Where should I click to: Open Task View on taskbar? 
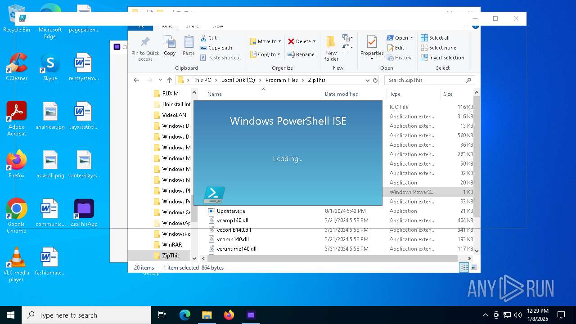coord(162,315)
